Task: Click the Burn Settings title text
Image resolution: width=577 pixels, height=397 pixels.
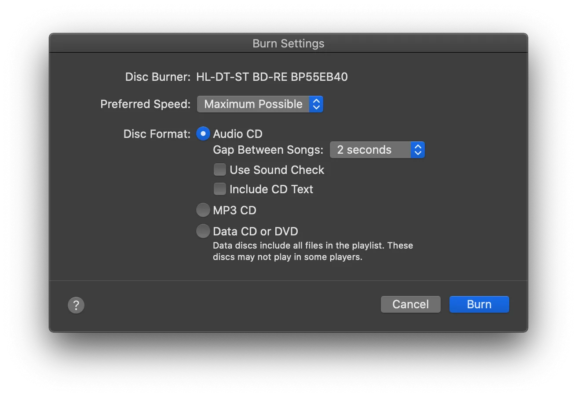Action: click(288, 43)
